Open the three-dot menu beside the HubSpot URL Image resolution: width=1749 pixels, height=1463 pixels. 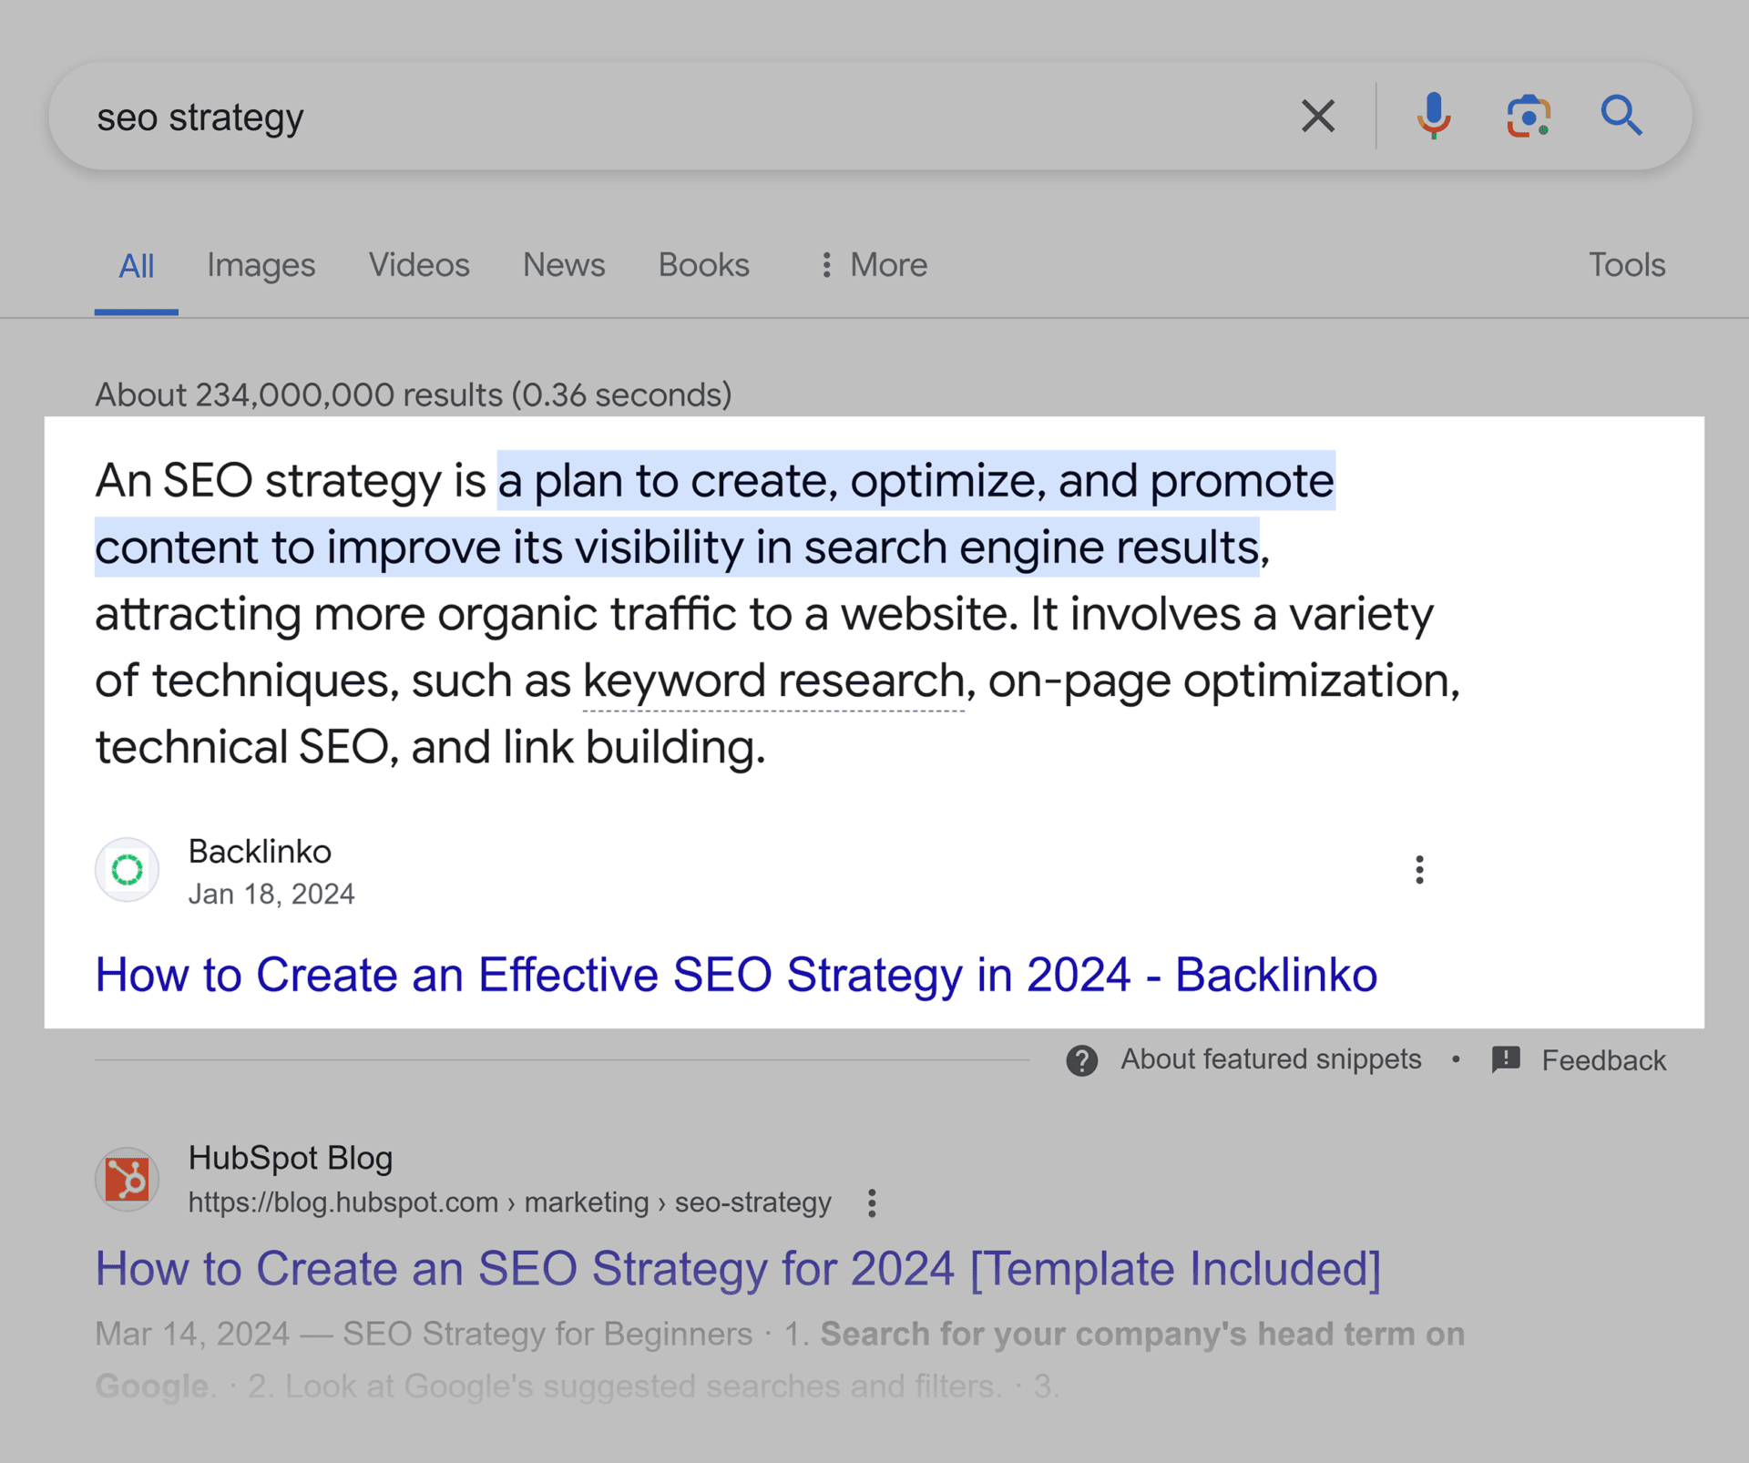871,1203
